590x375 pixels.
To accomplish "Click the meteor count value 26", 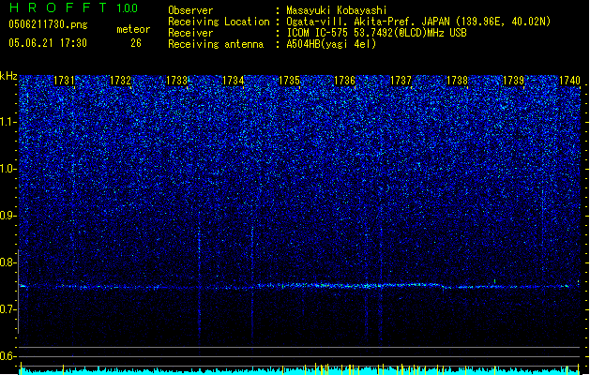I will point(136,43).
